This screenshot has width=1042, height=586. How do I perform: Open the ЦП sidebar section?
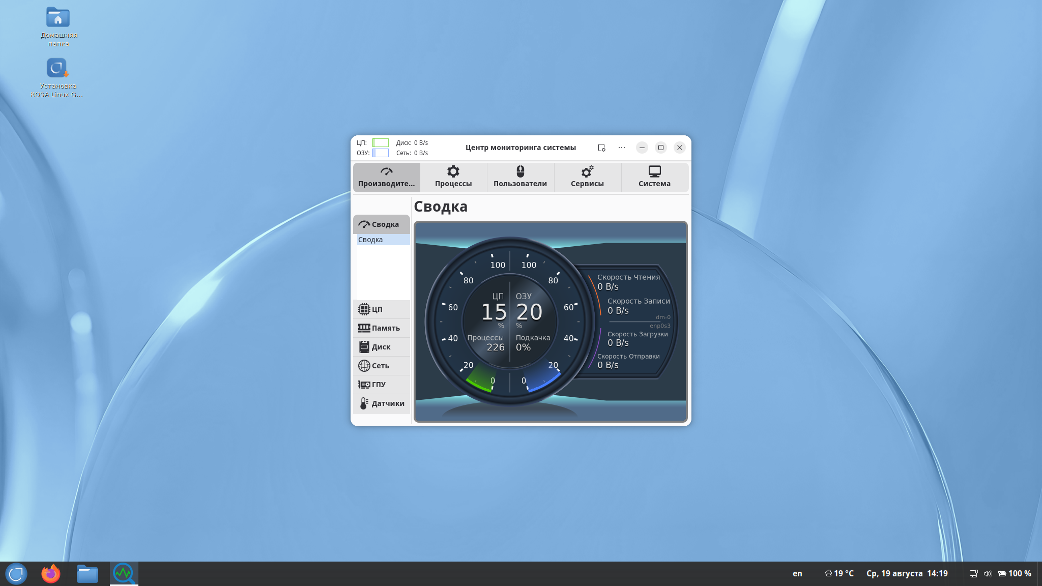(x=381, y=309)
